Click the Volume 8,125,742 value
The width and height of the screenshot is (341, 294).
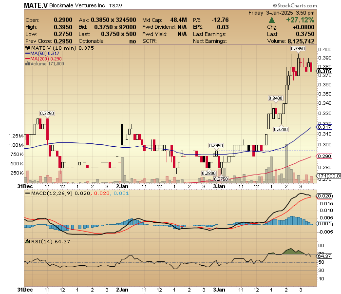point(301,41)
